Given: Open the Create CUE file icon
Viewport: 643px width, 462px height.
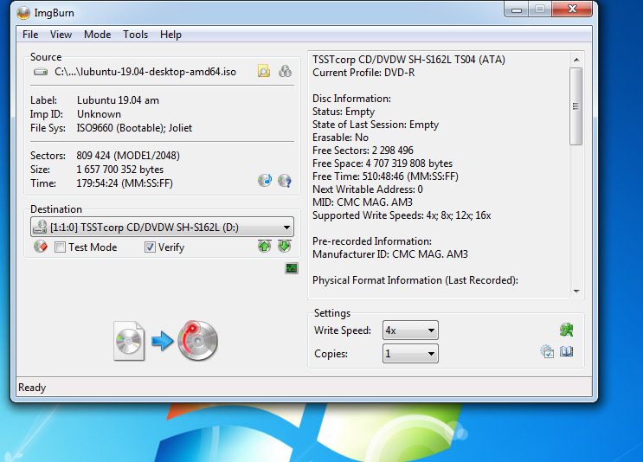Looking at the screenshot, I should pos(285,71).
